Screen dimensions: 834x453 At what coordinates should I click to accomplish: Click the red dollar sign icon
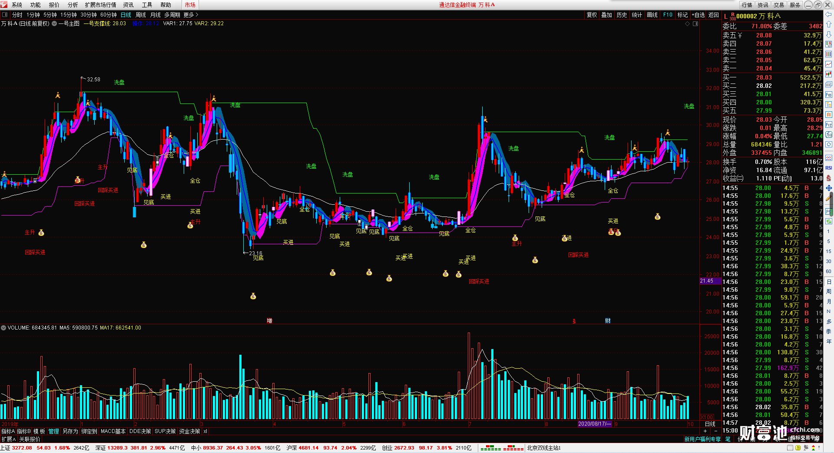tap(829, 178)
